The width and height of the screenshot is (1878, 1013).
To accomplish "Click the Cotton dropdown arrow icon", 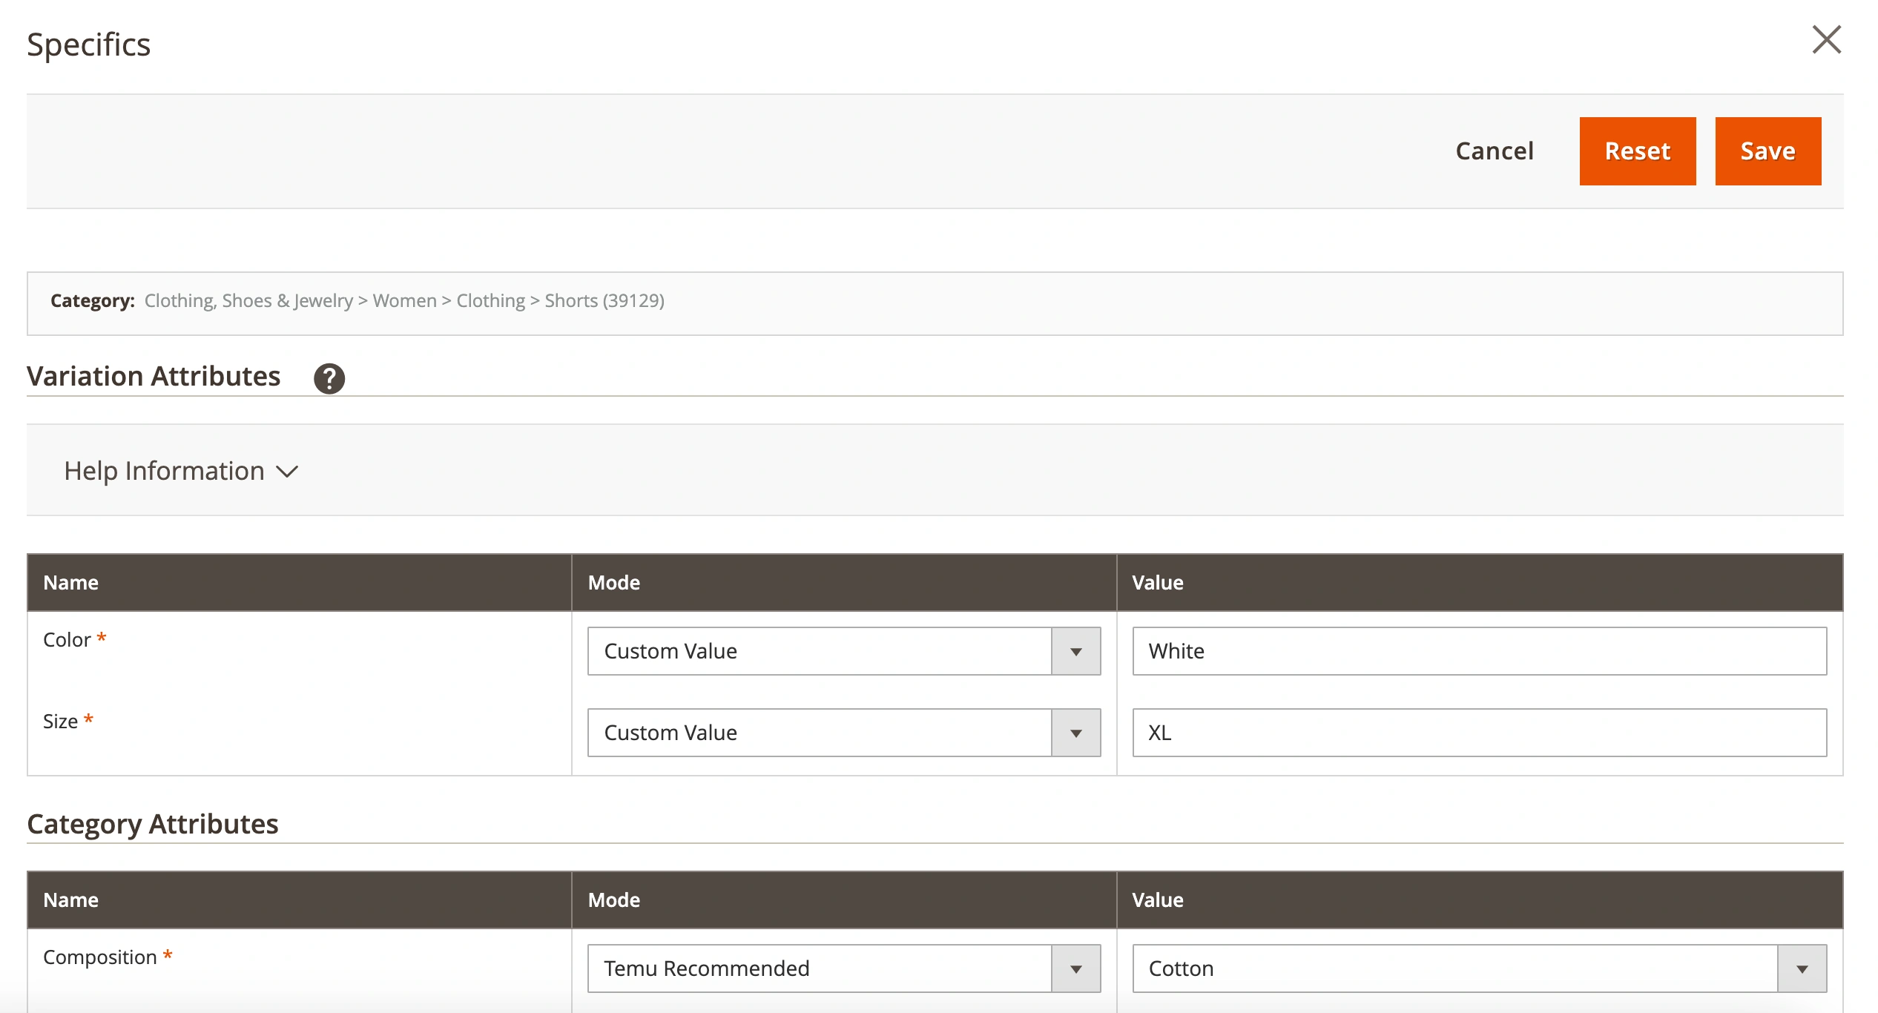I will pos(1802,969).
